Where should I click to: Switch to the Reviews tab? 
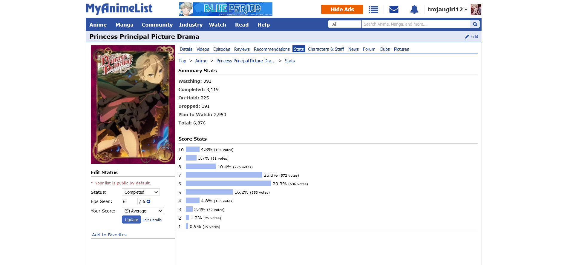[x=242, y=49]
